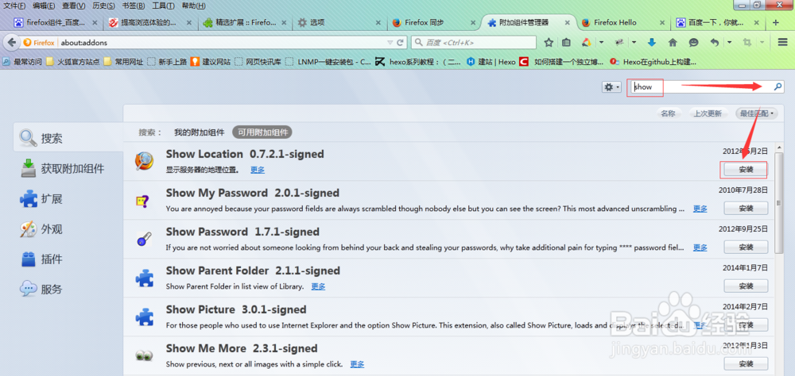795x376 pixels.
Task: Click 更多 link for Show Location
Action: point(258,170)
